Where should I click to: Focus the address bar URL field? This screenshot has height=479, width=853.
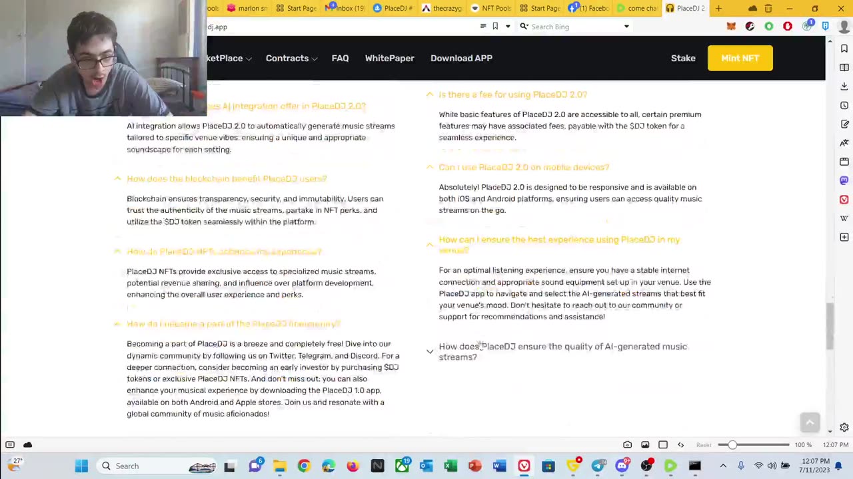click(341, 27)
